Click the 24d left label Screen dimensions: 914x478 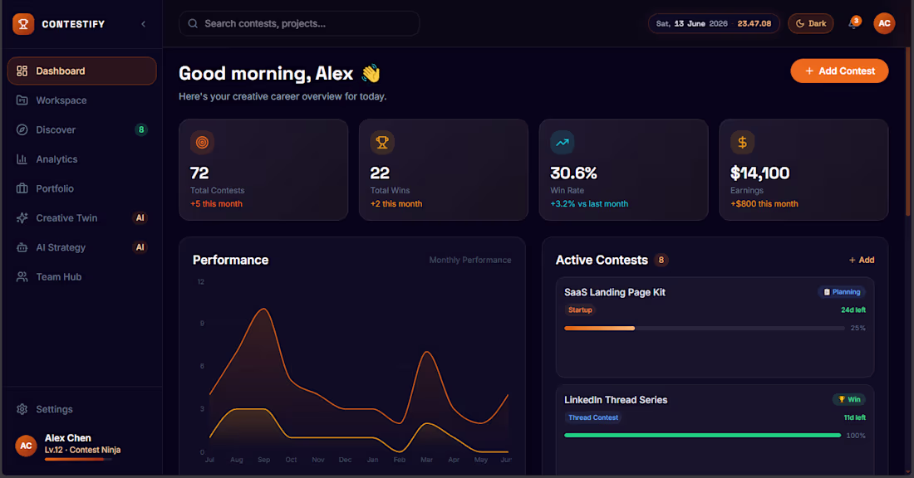click(x=853, y=310)
